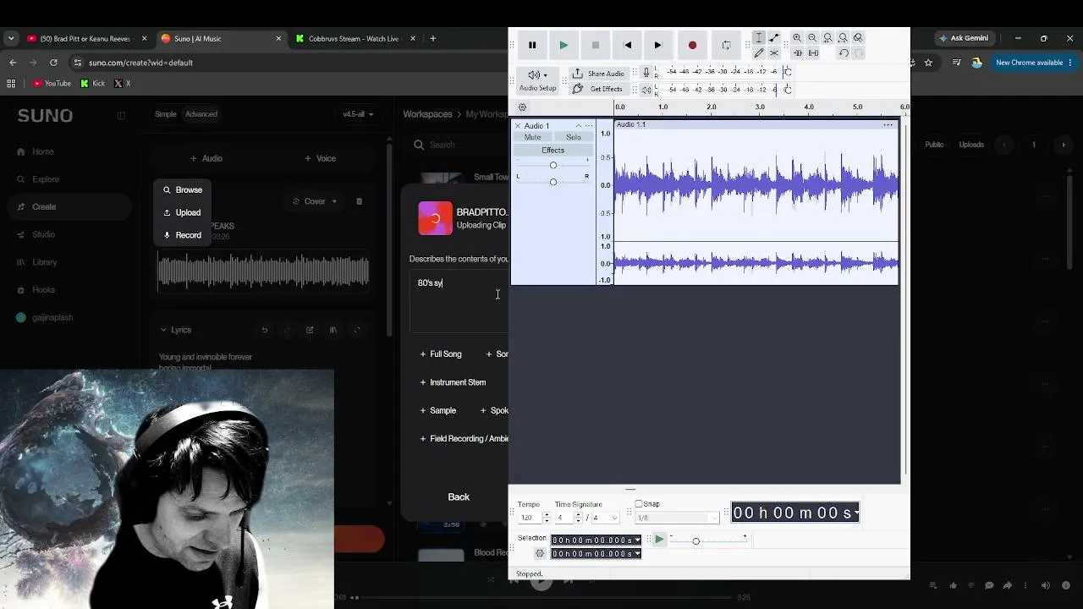
Task: Delete the uploaded clip with trash icon
Action: click(359, 201)
